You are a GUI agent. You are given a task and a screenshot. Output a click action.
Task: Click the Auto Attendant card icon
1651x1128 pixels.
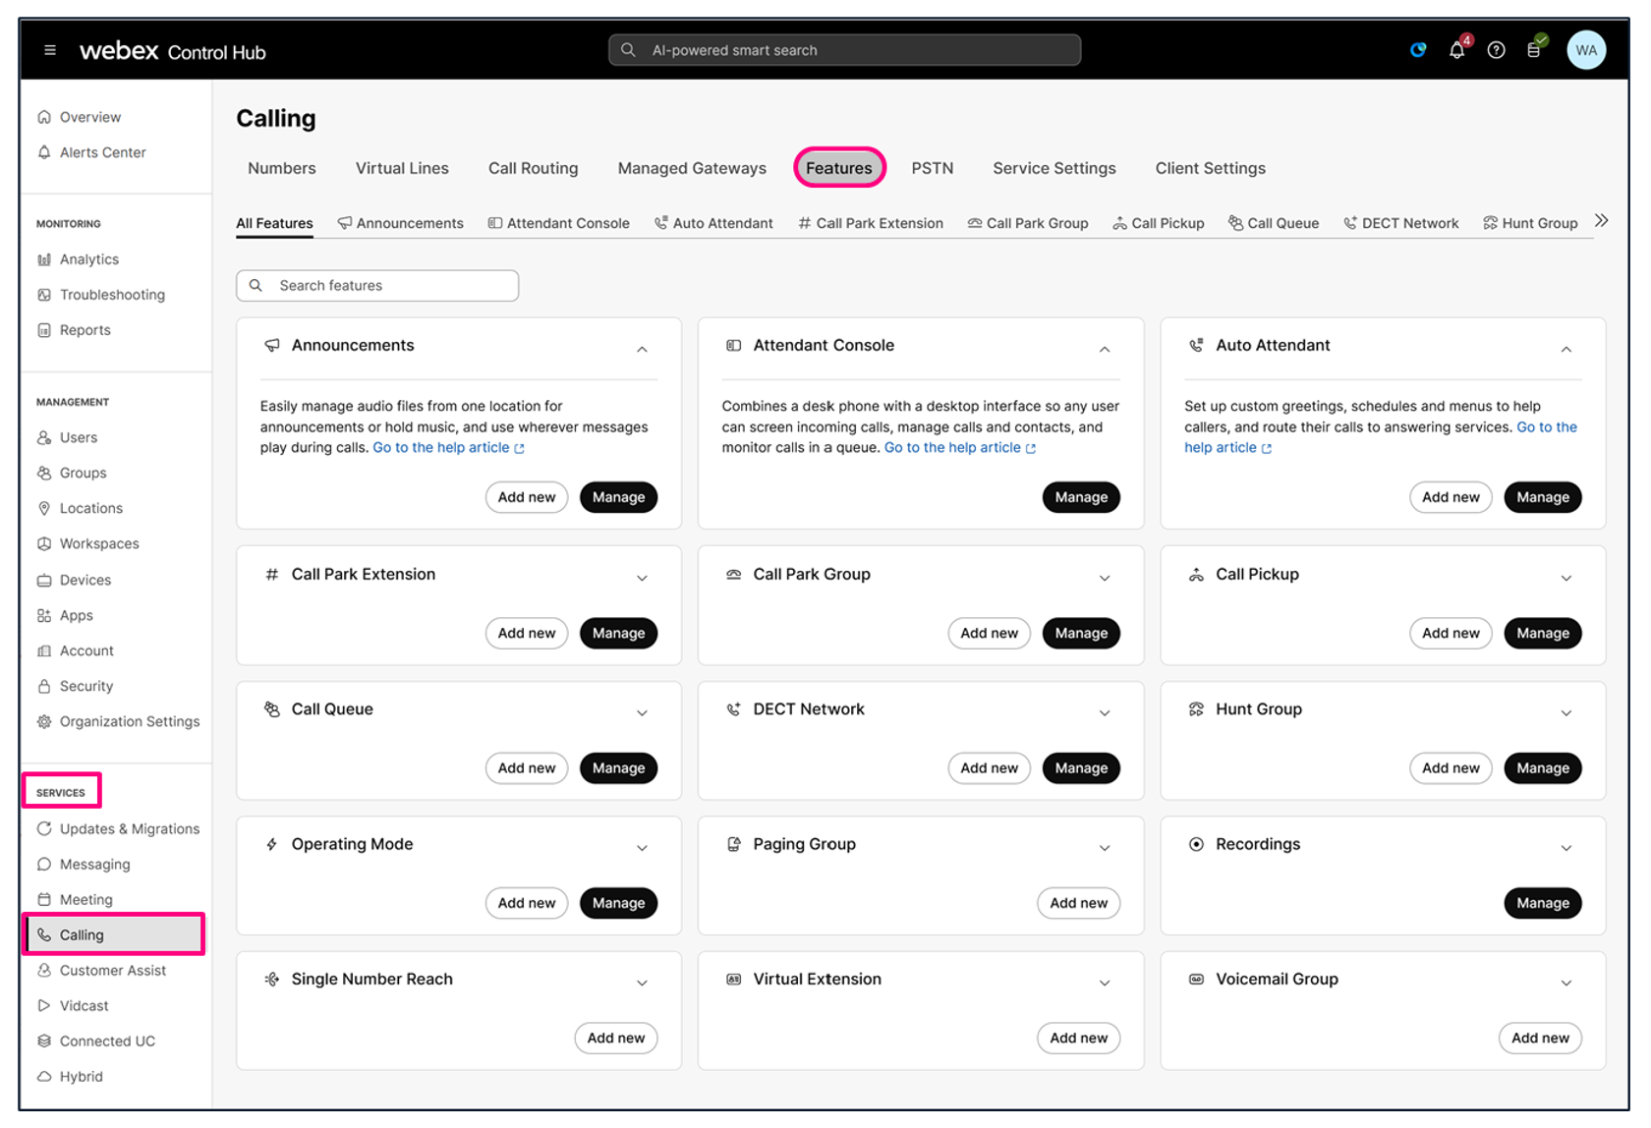tap(1196, 345)
